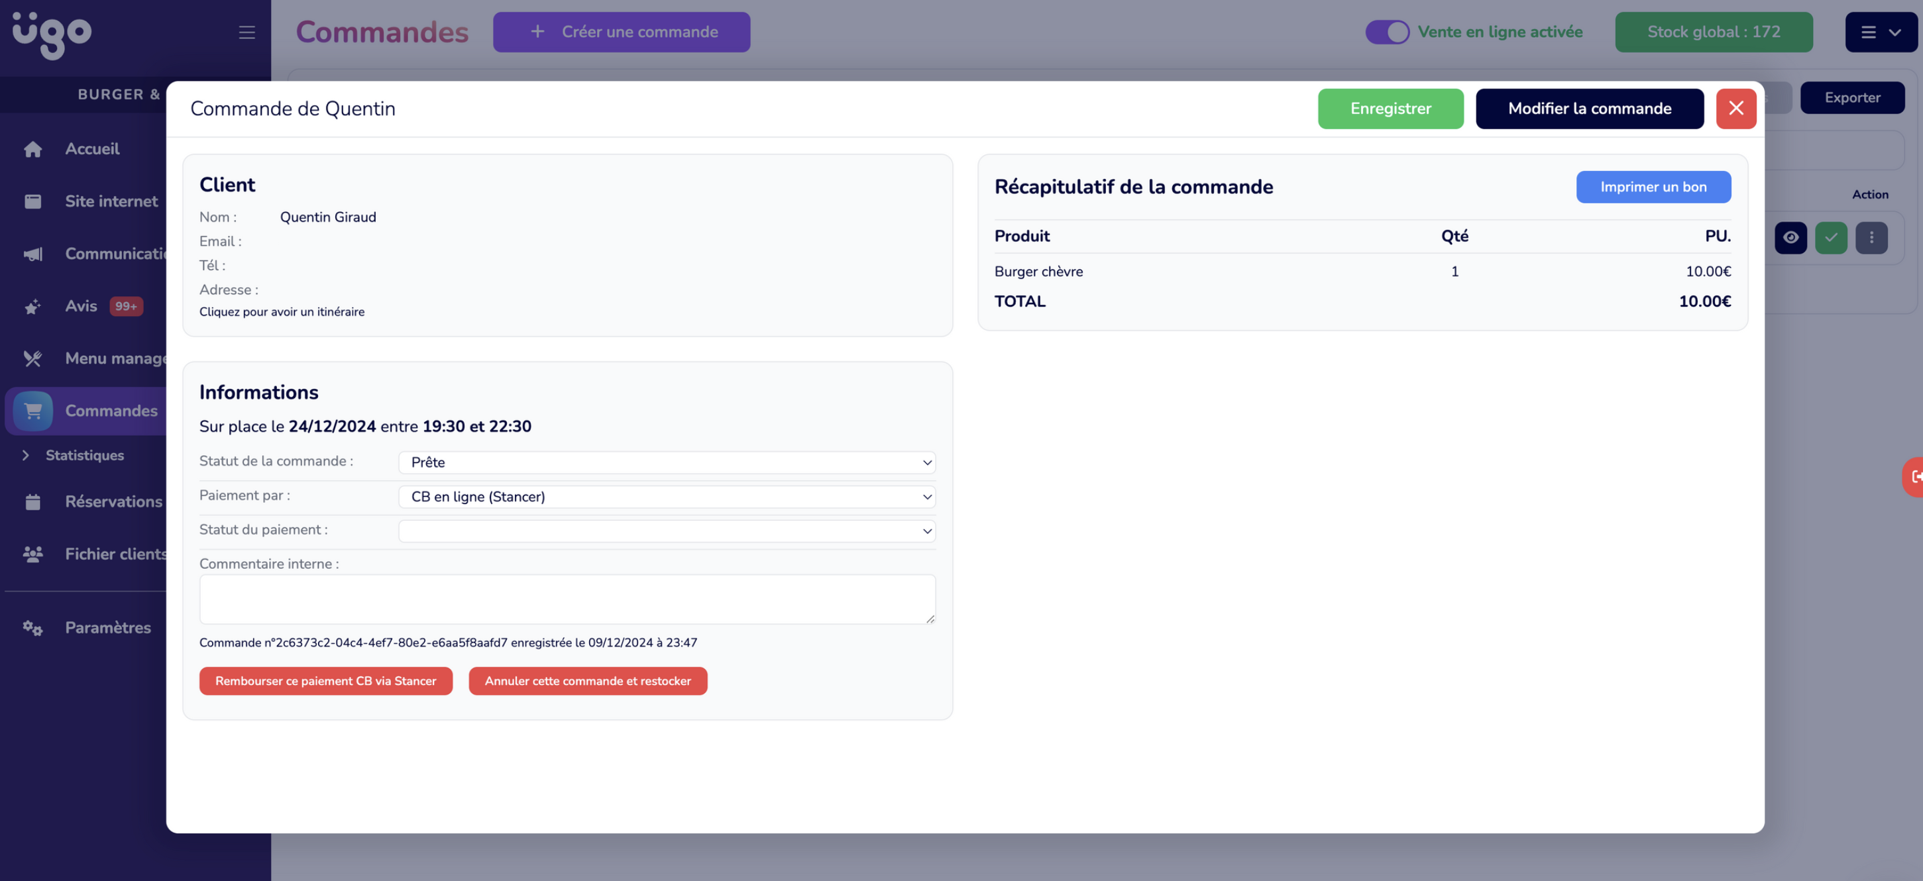Viewport: 1923px width, 881px height.
Task: Click into the Commentaire interne text area
Action: coord(567,599)
